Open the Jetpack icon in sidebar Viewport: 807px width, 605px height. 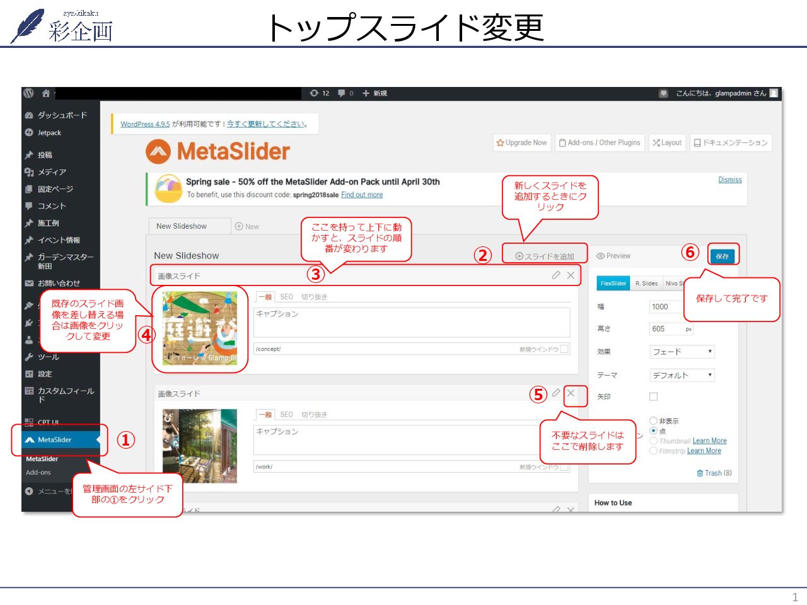29,132
